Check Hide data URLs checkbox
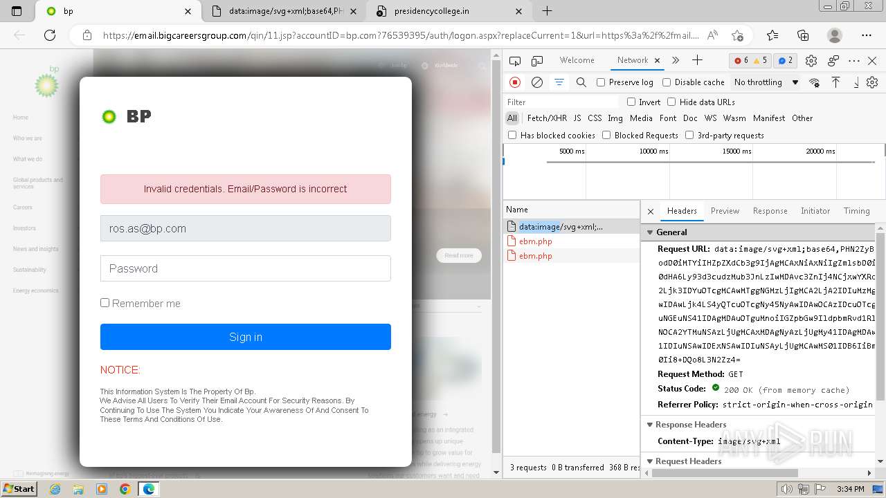Screen dimensions: 886x498 pyautogui.click(x=671, y=102)
